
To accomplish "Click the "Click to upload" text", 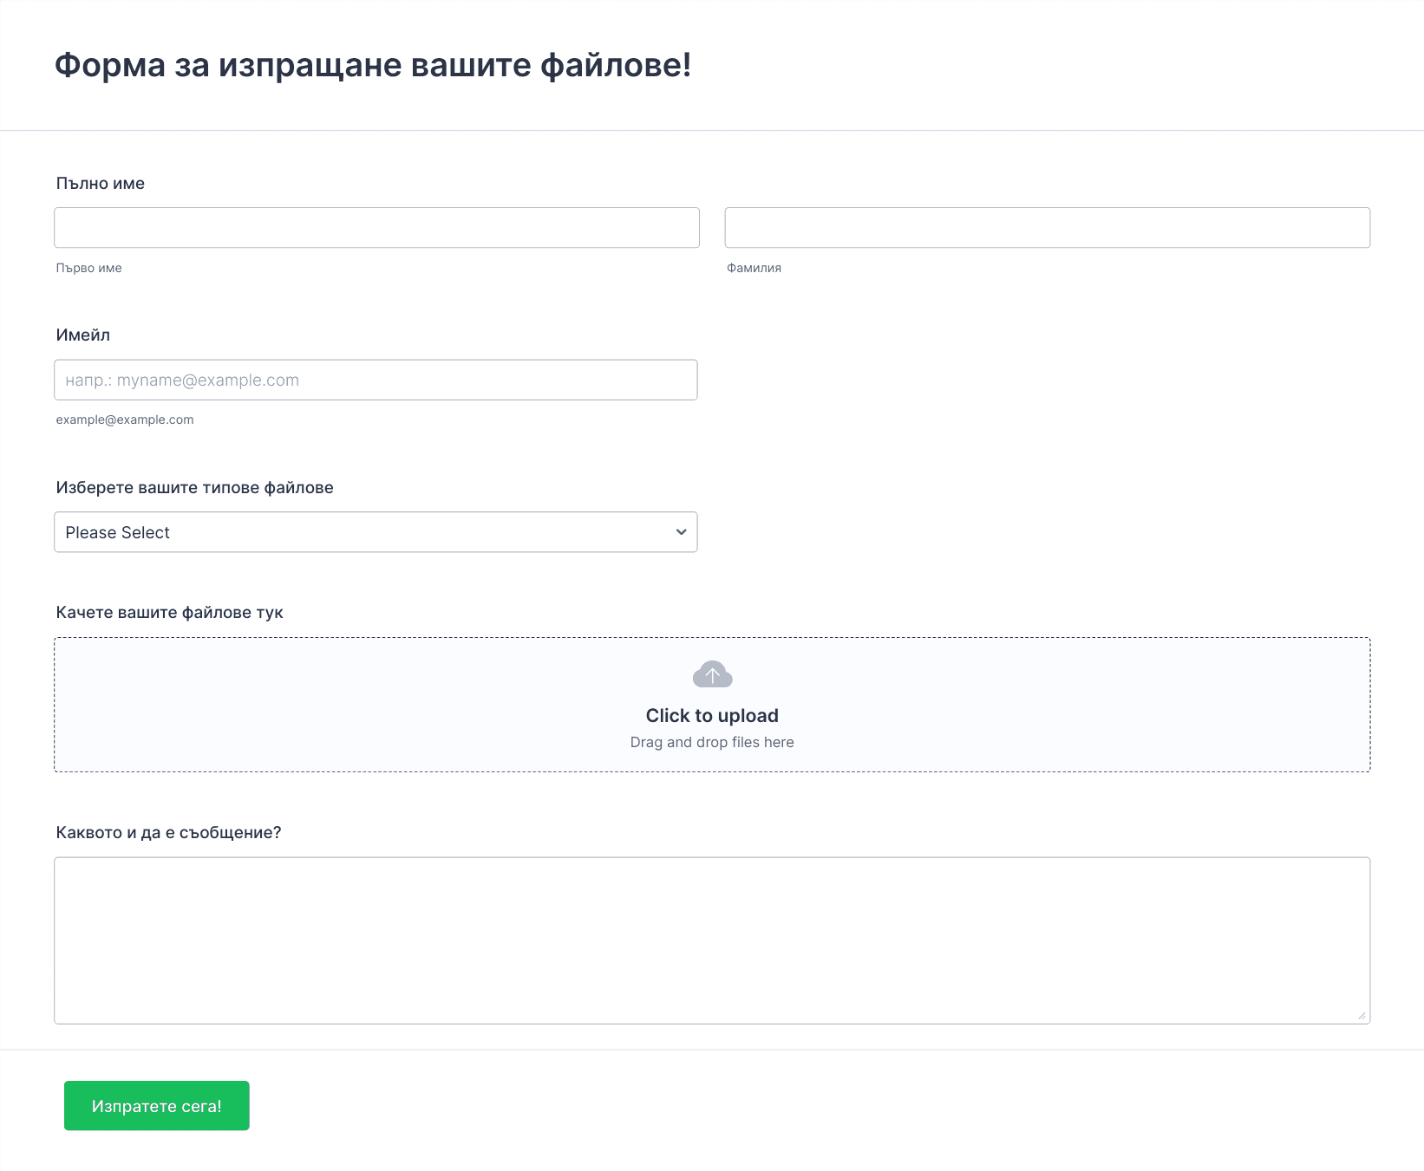I will tap(712, 716).
